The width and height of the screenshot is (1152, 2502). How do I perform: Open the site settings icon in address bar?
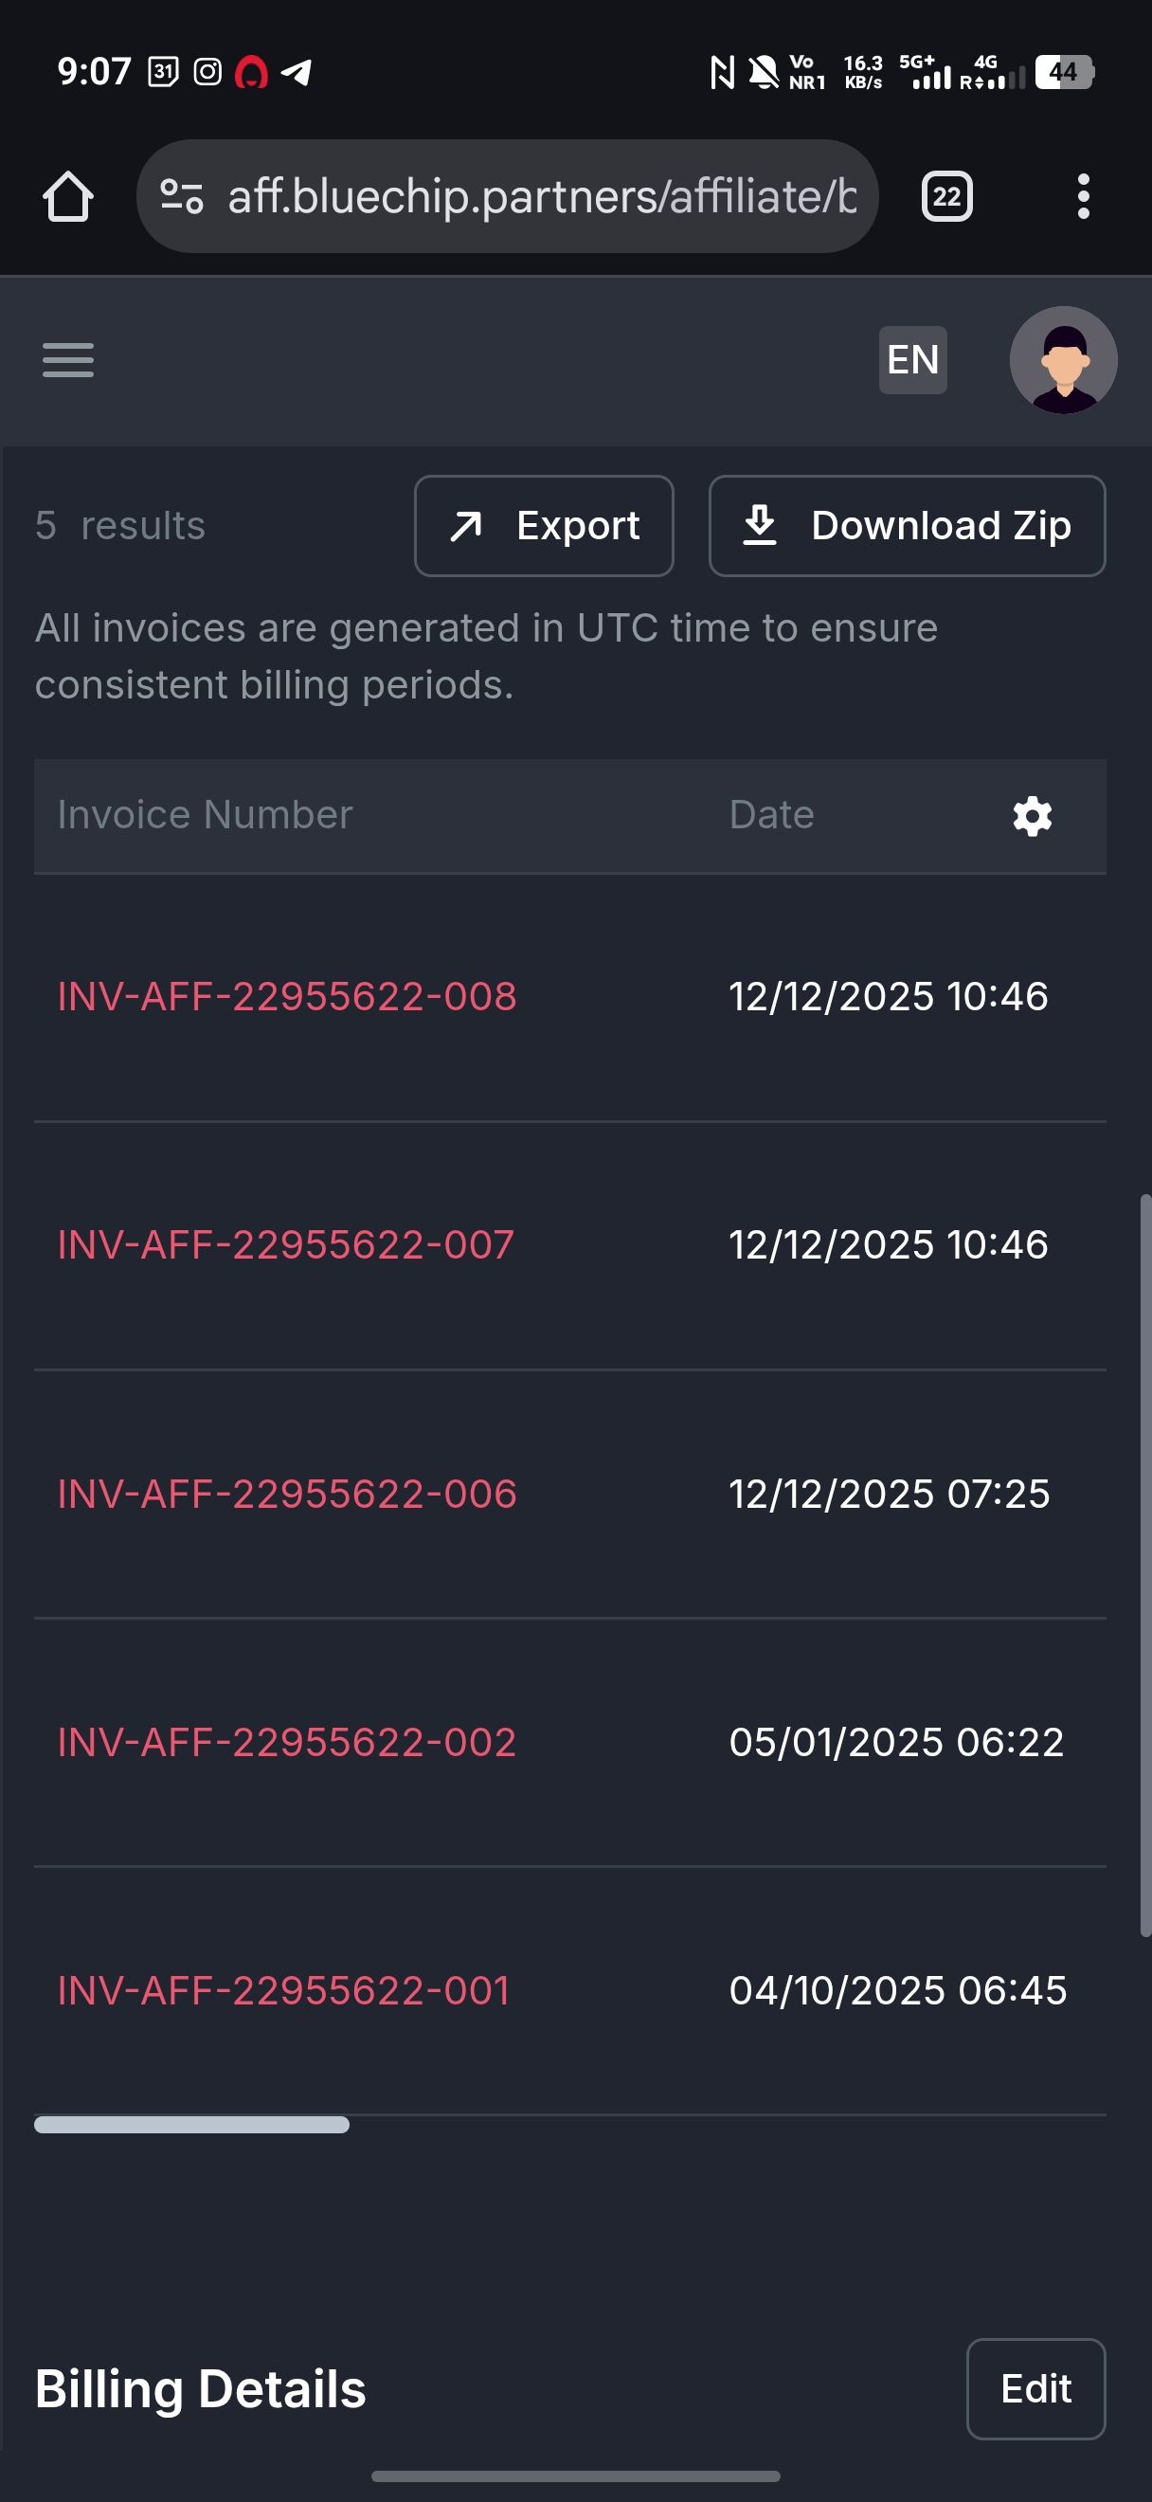[182, 196]
